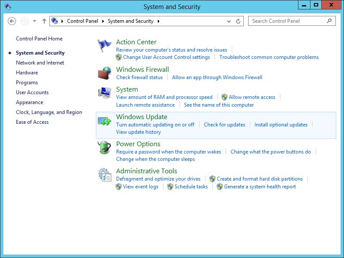Open Change User Account Control settings
Screen dimensions: 344x258
(166, 57)
